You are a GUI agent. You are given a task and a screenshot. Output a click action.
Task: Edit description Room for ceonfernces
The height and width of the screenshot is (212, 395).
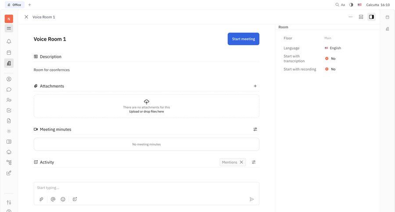click(52, 70)
